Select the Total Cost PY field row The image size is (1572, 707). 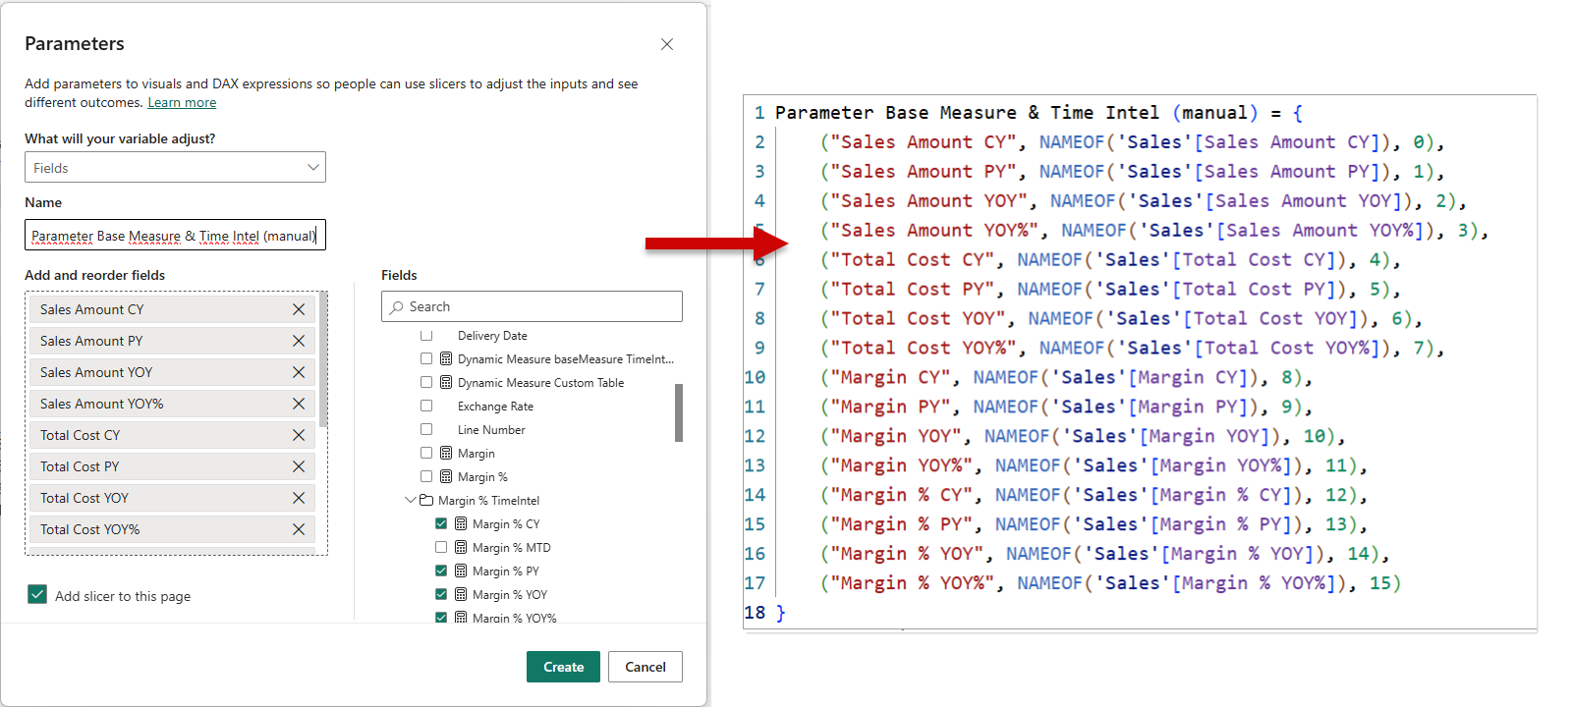[172, 466]
